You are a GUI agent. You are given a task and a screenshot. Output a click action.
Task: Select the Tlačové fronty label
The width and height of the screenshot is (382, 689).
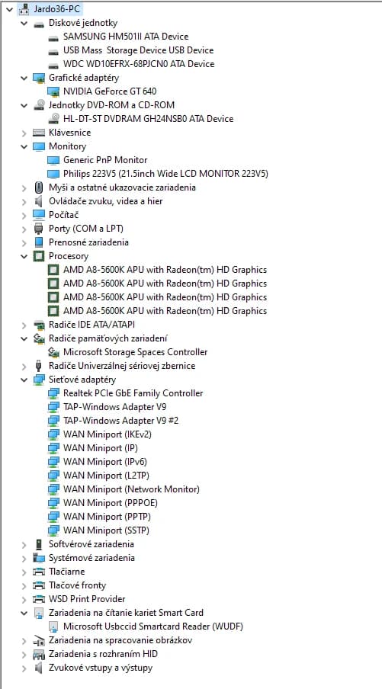click(x=77, y=585)
